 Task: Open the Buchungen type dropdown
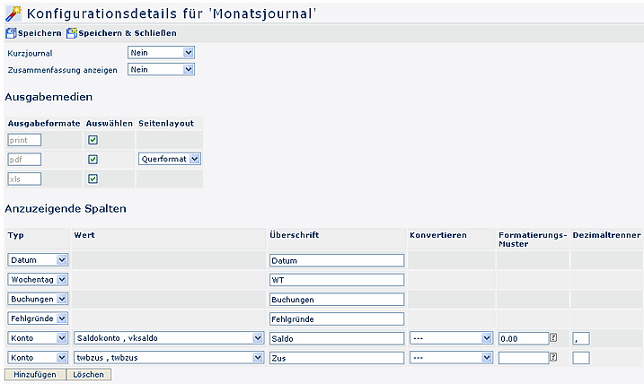pos(38,299)
